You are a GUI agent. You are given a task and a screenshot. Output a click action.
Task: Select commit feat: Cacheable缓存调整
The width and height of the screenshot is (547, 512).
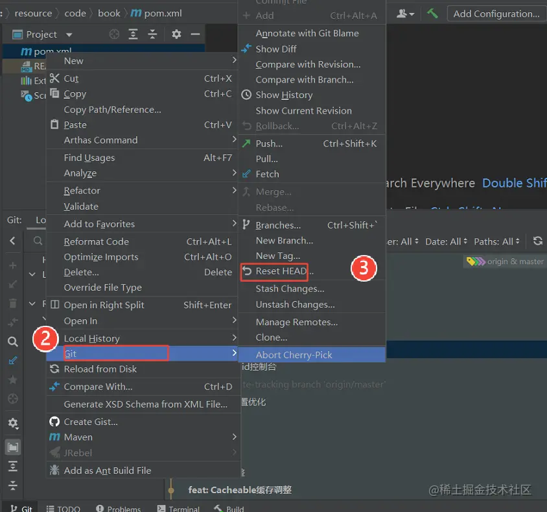click(240, 490)
